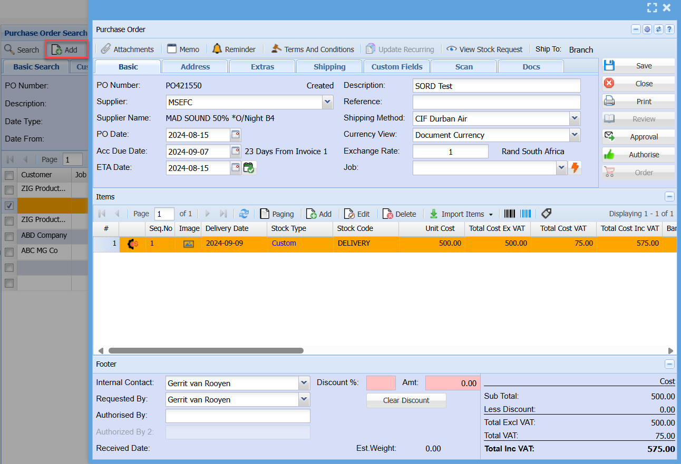This screenshot has width=681, height=464.
Task: Open the Import Items dropdown menu
Action: pos(491,214)
